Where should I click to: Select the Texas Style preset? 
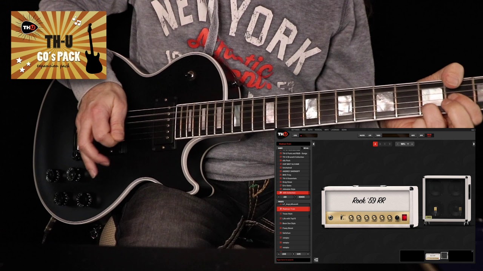click(x=293, y=214)
